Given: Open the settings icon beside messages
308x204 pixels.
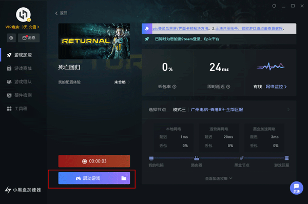Looking at the screenshot, I should [11, 38].
